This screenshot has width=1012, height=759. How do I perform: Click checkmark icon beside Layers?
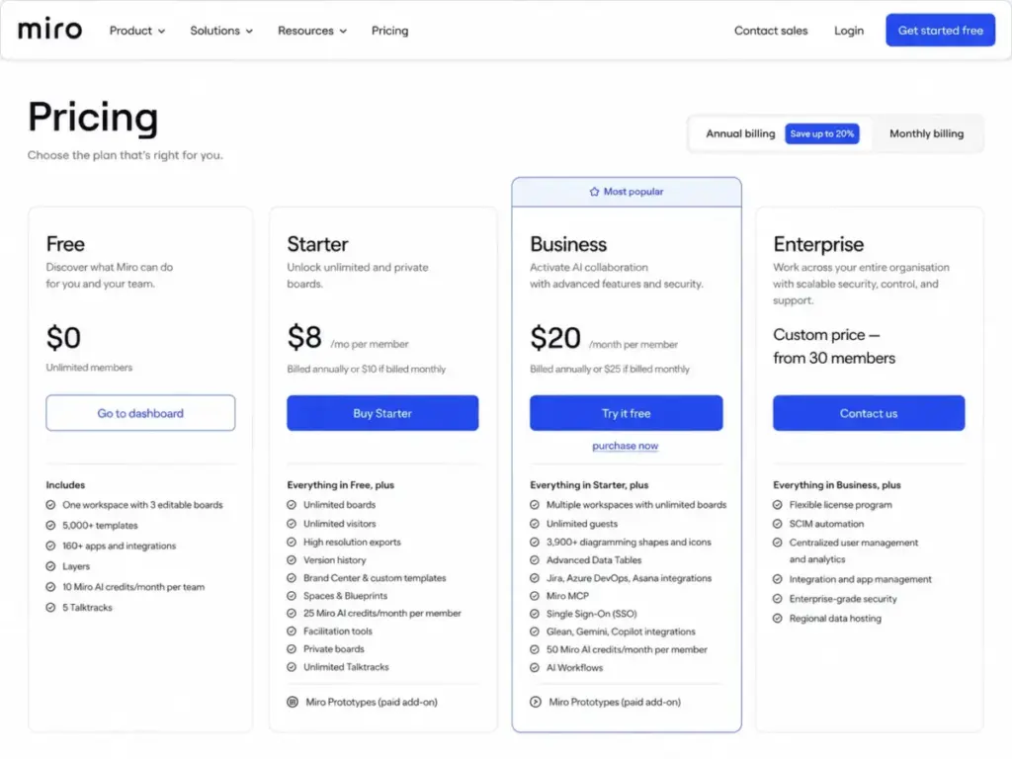[50, 566]
